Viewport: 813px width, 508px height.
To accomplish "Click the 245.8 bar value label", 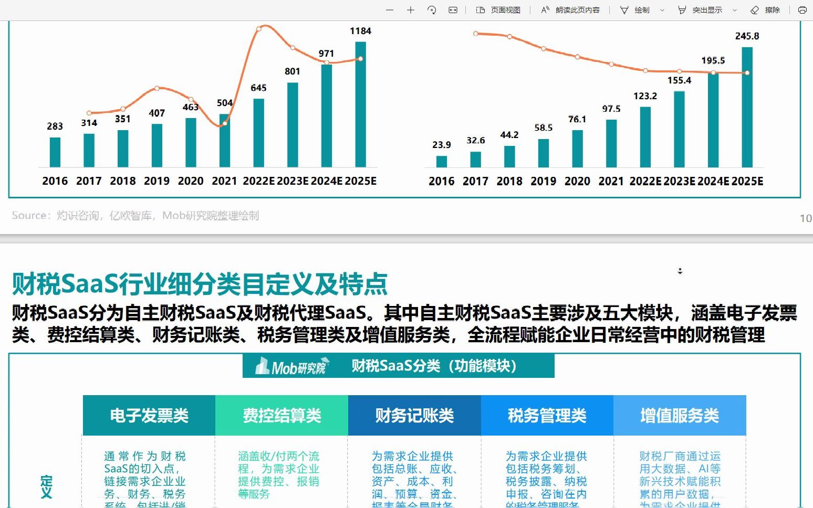I will pyautogui.click(x=747, y=36).
